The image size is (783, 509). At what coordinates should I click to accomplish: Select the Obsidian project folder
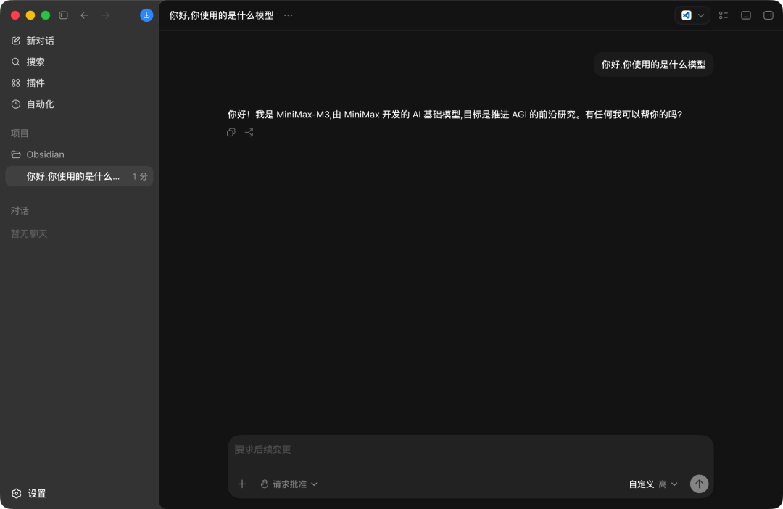(80, 154)
